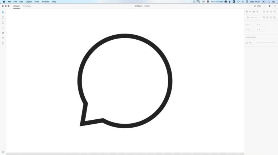Viewport: 278px width, 155px height.
Task: Open the Object menu
Action: click(x=29, y=1)
